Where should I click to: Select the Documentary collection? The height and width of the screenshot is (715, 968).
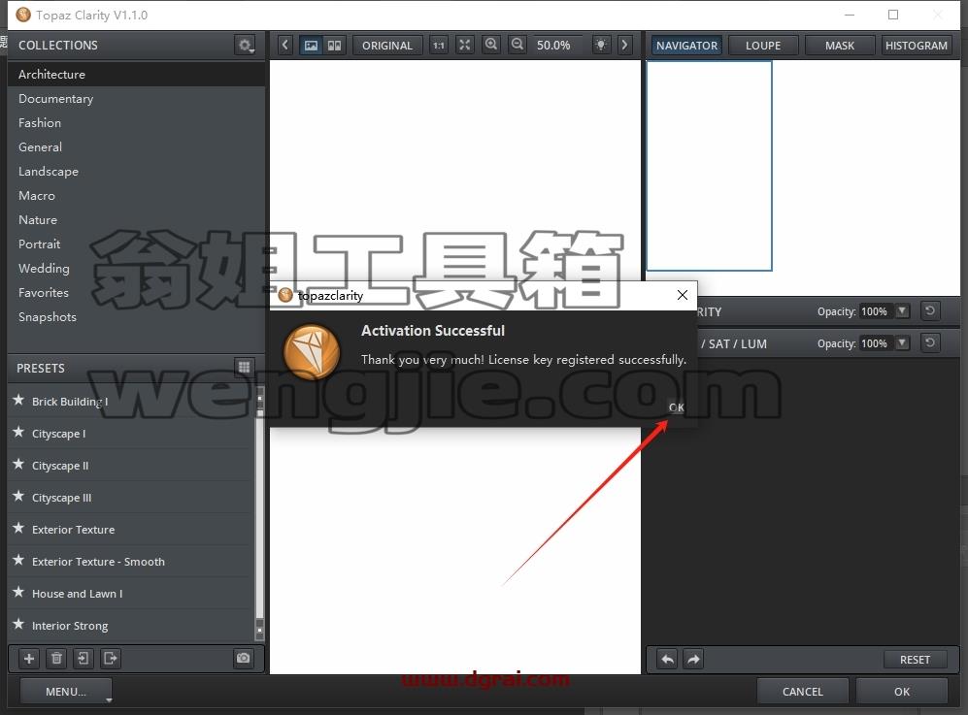coord(137,99)
